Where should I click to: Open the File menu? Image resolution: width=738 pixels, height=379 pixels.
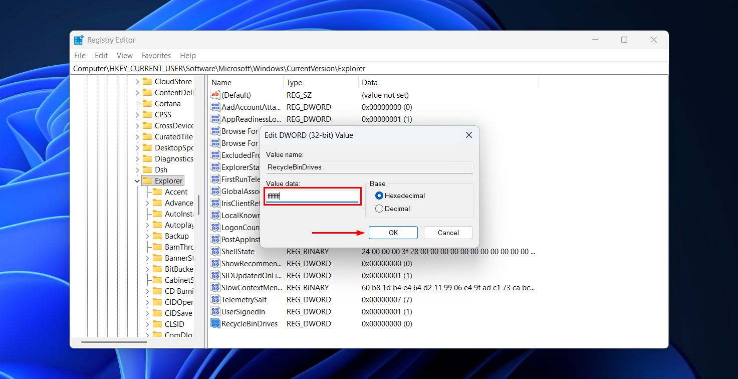[80, 55]
